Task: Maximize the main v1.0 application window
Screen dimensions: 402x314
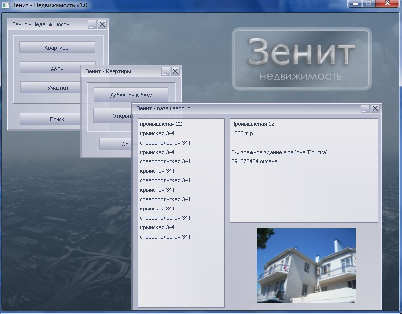Action: [369, 3]
